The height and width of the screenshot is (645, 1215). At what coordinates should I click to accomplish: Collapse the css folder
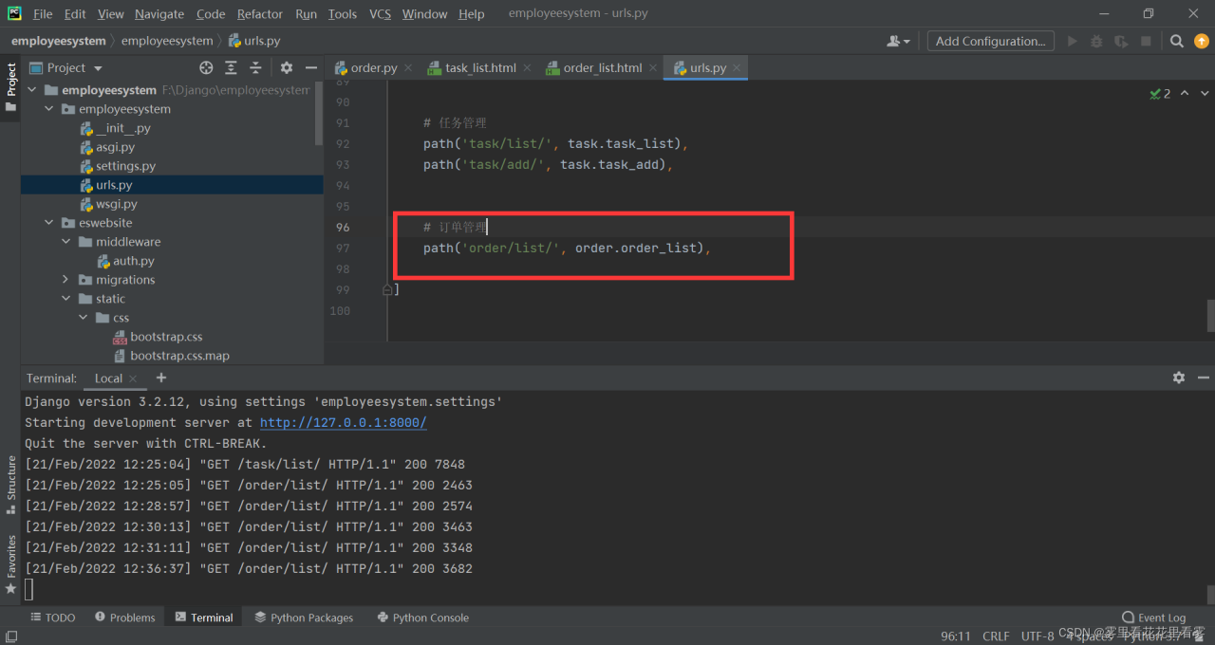click(83, 318)
